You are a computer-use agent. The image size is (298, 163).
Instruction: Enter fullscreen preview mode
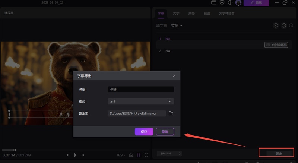(146, 155)
